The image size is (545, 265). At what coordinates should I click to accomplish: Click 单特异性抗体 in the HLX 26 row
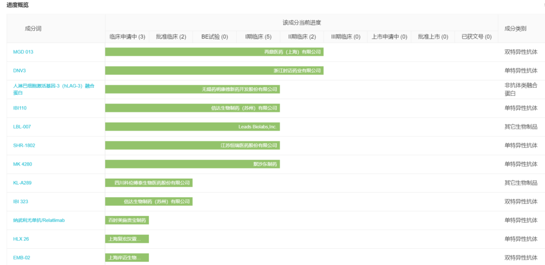tap(521, 239)
